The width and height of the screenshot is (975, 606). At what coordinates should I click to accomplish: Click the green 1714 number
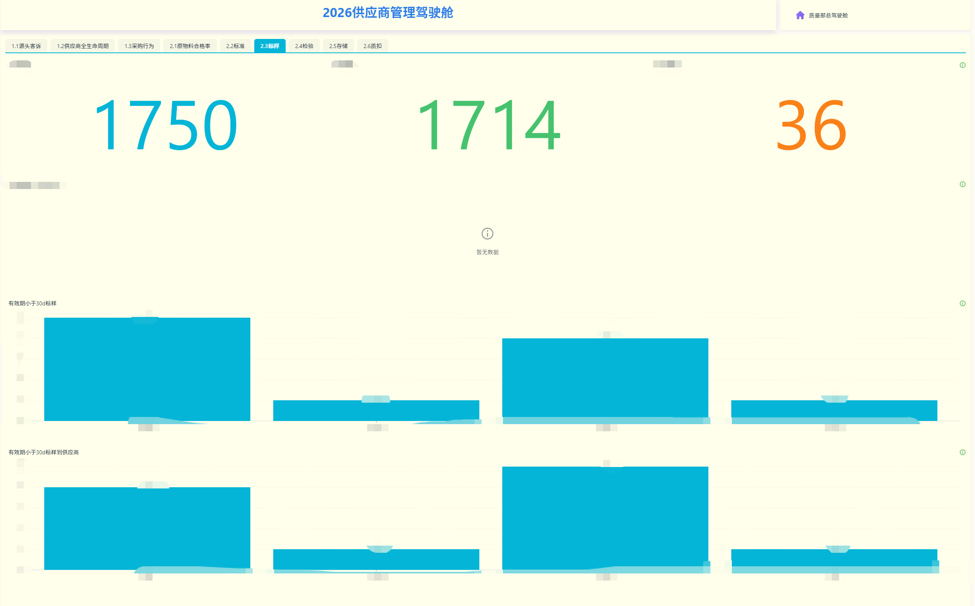point(489,125)
